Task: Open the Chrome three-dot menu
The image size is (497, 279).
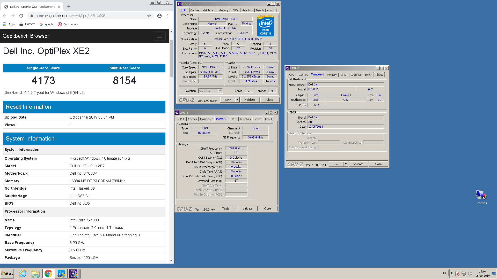Action: (168, 16)
